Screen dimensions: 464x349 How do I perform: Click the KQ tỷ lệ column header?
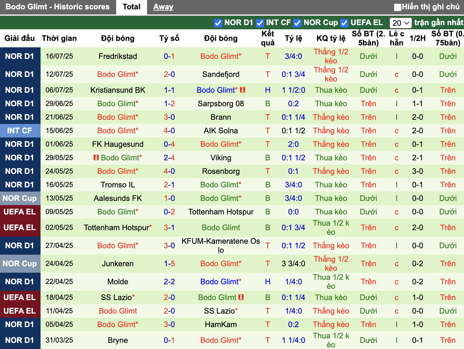[331, 38]
